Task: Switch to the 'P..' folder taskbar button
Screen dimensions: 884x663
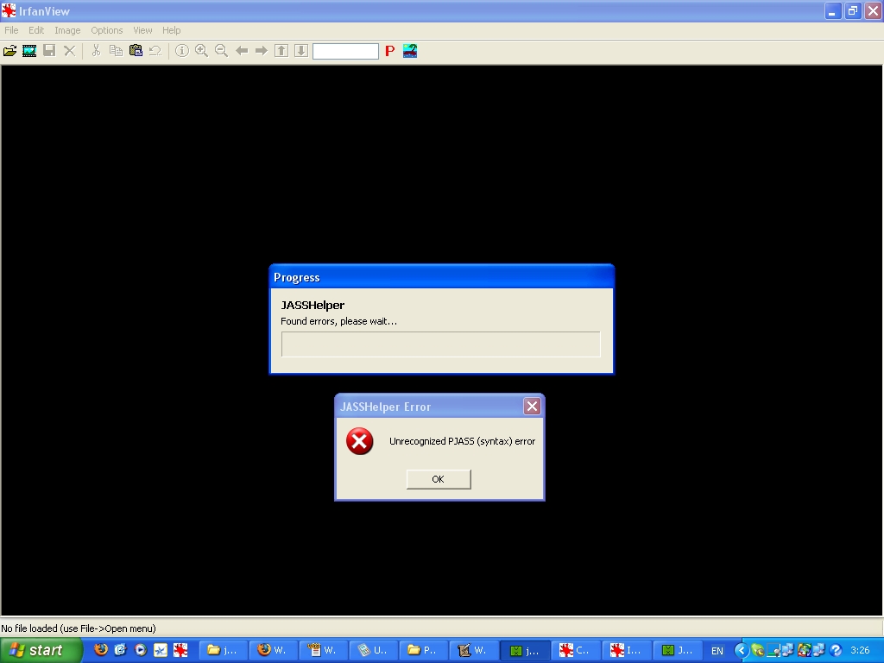Action: pyautogui.click(x=423, y=651)
